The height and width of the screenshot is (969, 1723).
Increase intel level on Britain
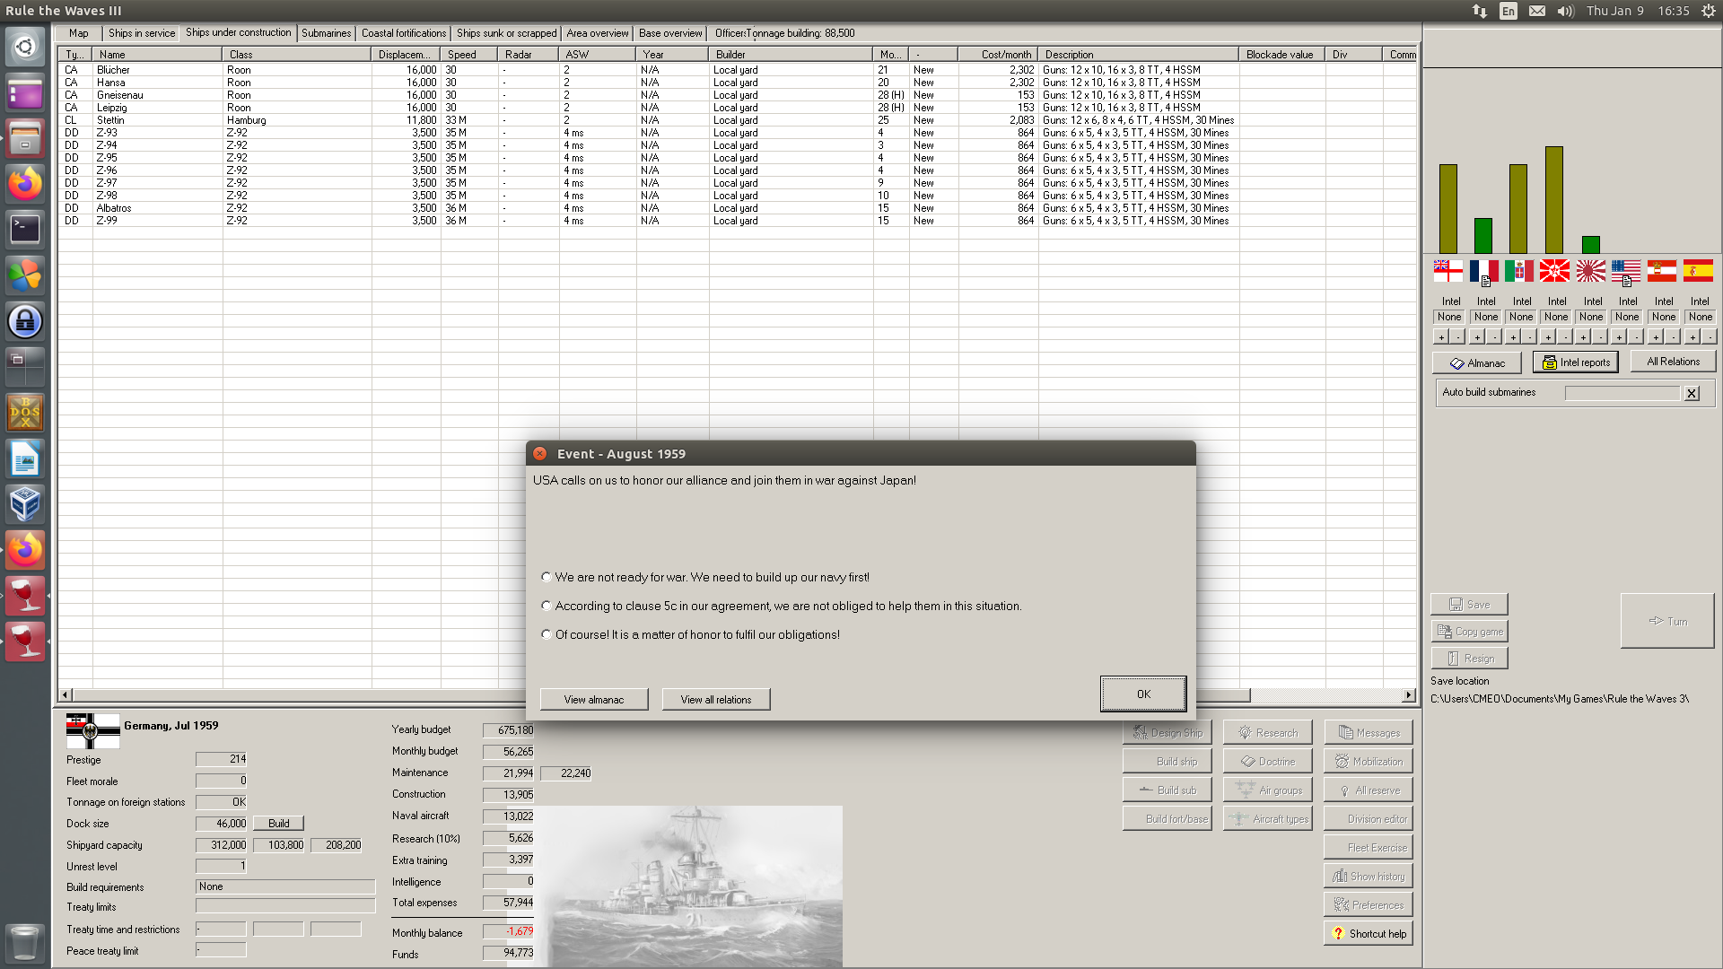1441,337
